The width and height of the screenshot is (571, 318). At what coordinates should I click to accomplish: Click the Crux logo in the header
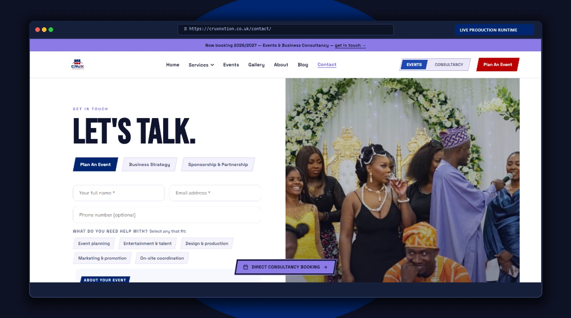coord(77,65)
